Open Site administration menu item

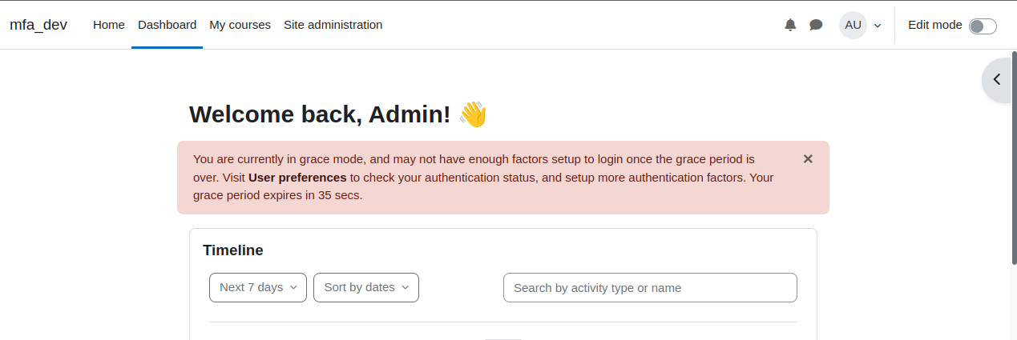pos(333,25)
